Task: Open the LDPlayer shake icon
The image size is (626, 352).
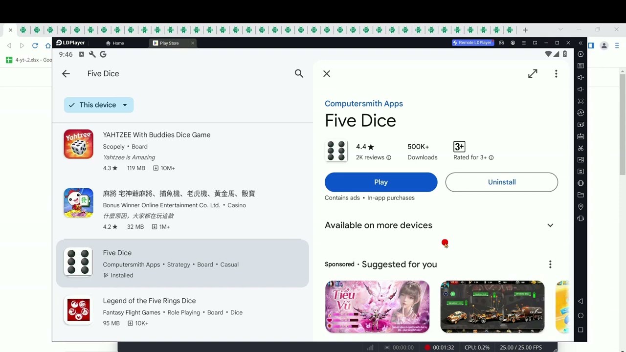Action: pyautogui.click(x=581, y=183)
